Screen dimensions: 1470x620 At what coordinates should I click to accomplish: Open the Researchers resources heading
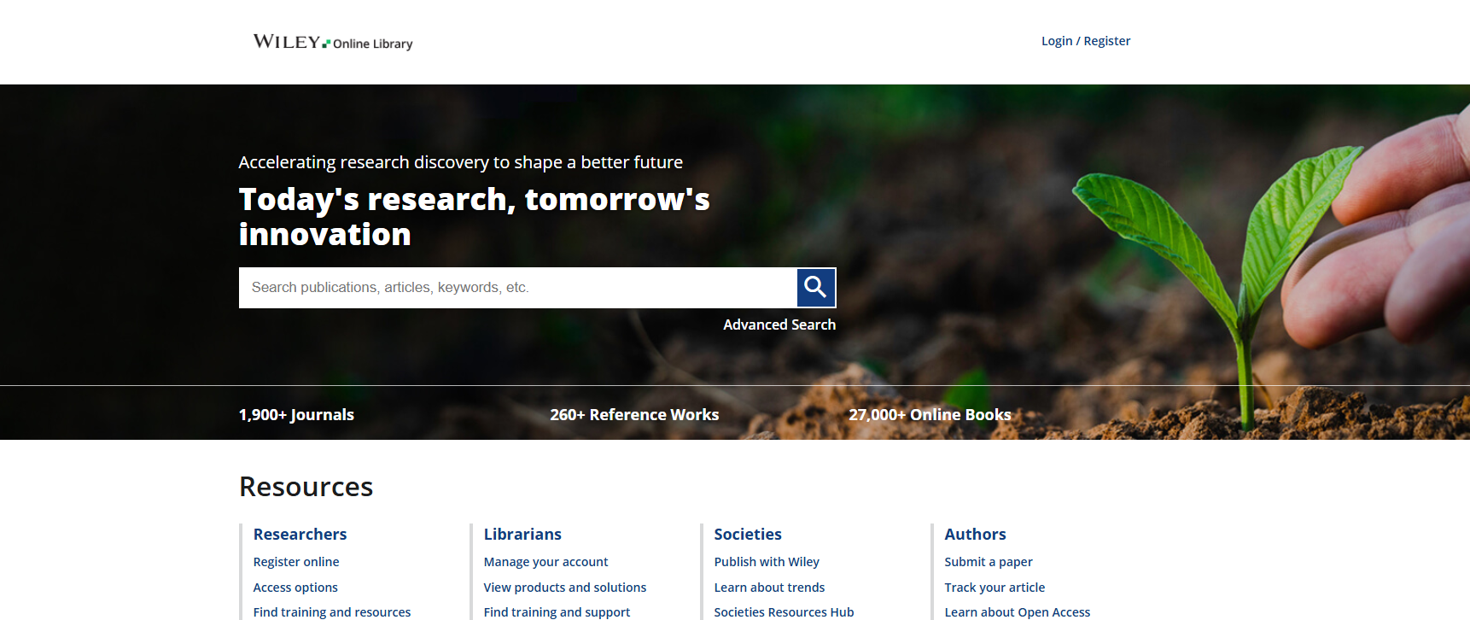[300, 534]
